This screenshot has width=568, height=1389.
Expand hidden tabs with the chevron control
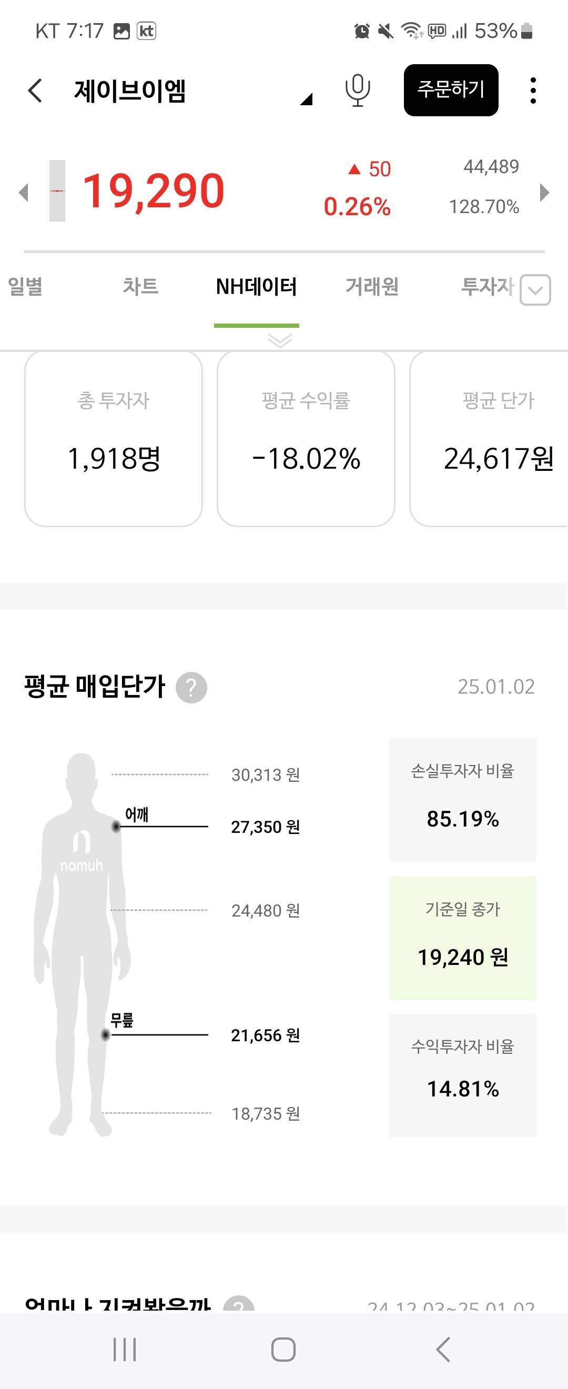[534, 289]
